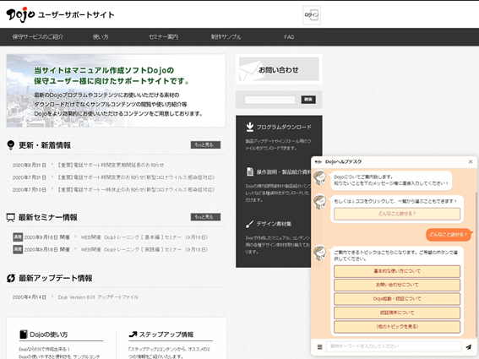Click the お問い合わせ contact banner

279,69
